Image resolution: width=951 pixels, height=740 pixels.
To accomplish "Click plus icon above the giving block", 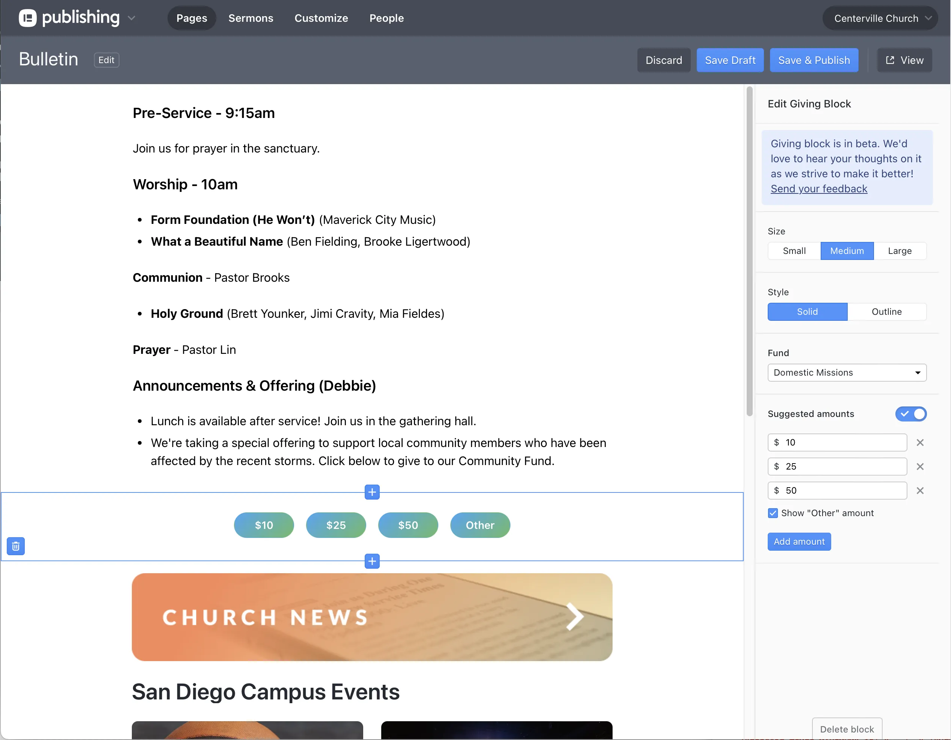I will click(x=372, y=492).
